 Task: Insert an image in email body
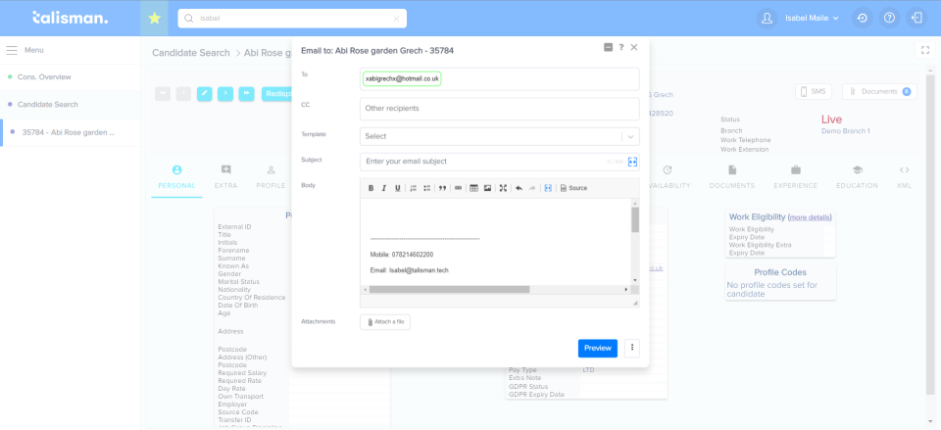pos(487,188)
